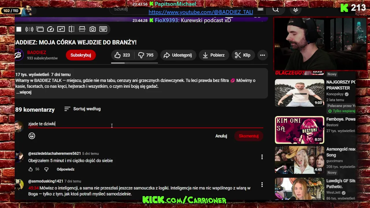Click the PapitsonMichael chat username
Viewport: 370px width, 208px height.
tap(175, 4)
